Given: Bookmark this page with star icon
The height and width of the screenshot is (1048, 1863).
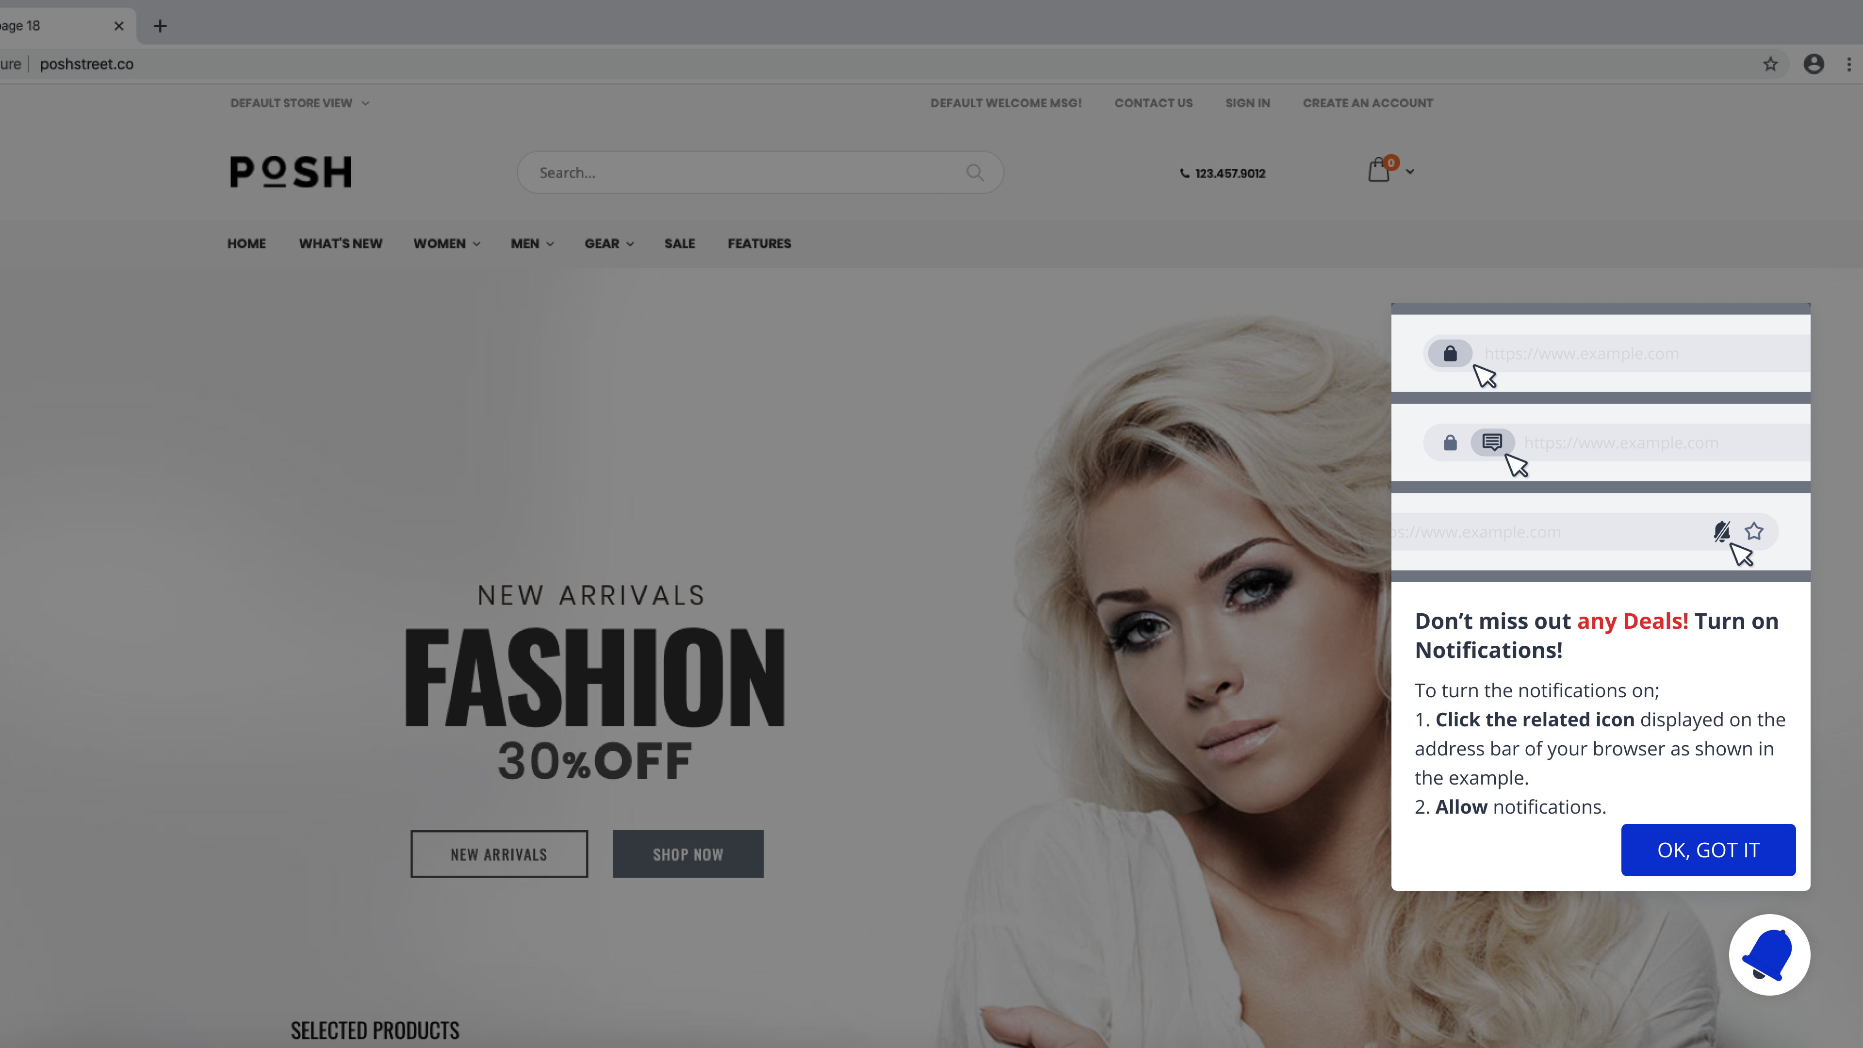Looking at the screenshot, I should click(x=1770, y=65).
